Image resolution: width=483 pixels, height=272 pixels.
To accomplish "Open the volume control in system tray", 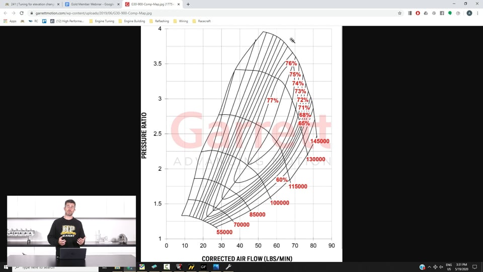I will [x=441, y=267].
